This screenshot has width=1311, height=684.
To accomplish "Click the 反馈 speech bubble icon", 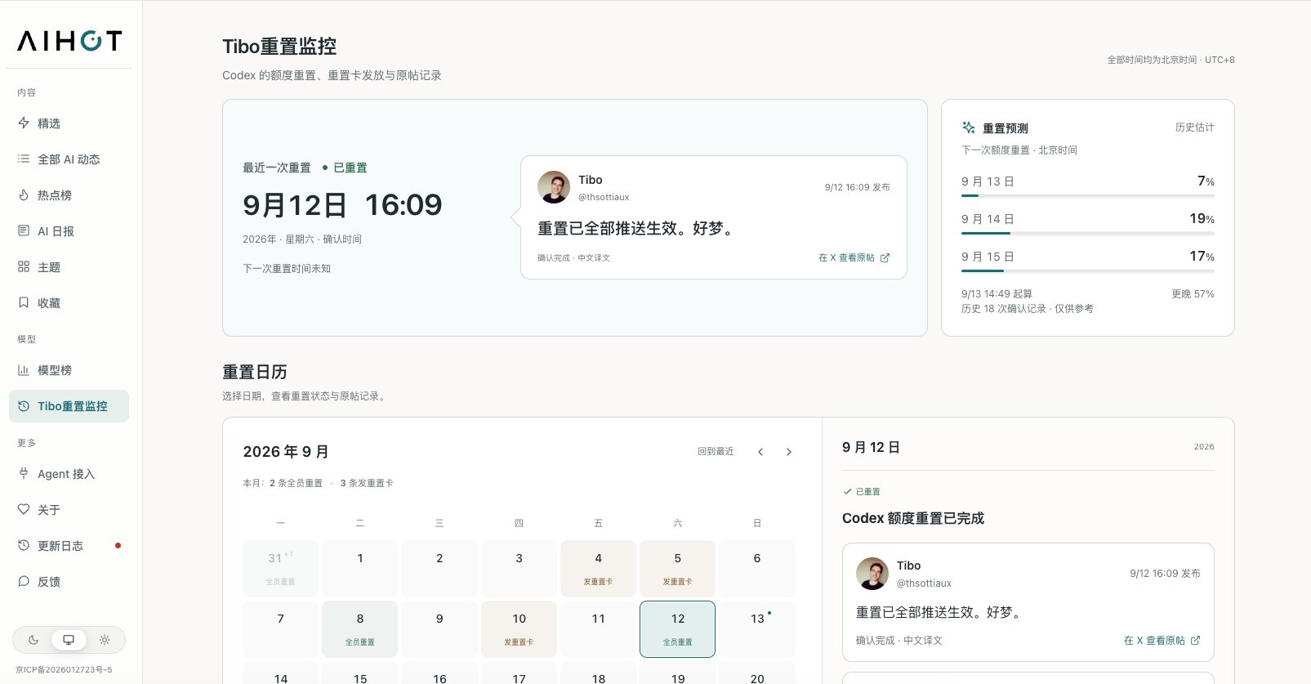I will 24,582.
